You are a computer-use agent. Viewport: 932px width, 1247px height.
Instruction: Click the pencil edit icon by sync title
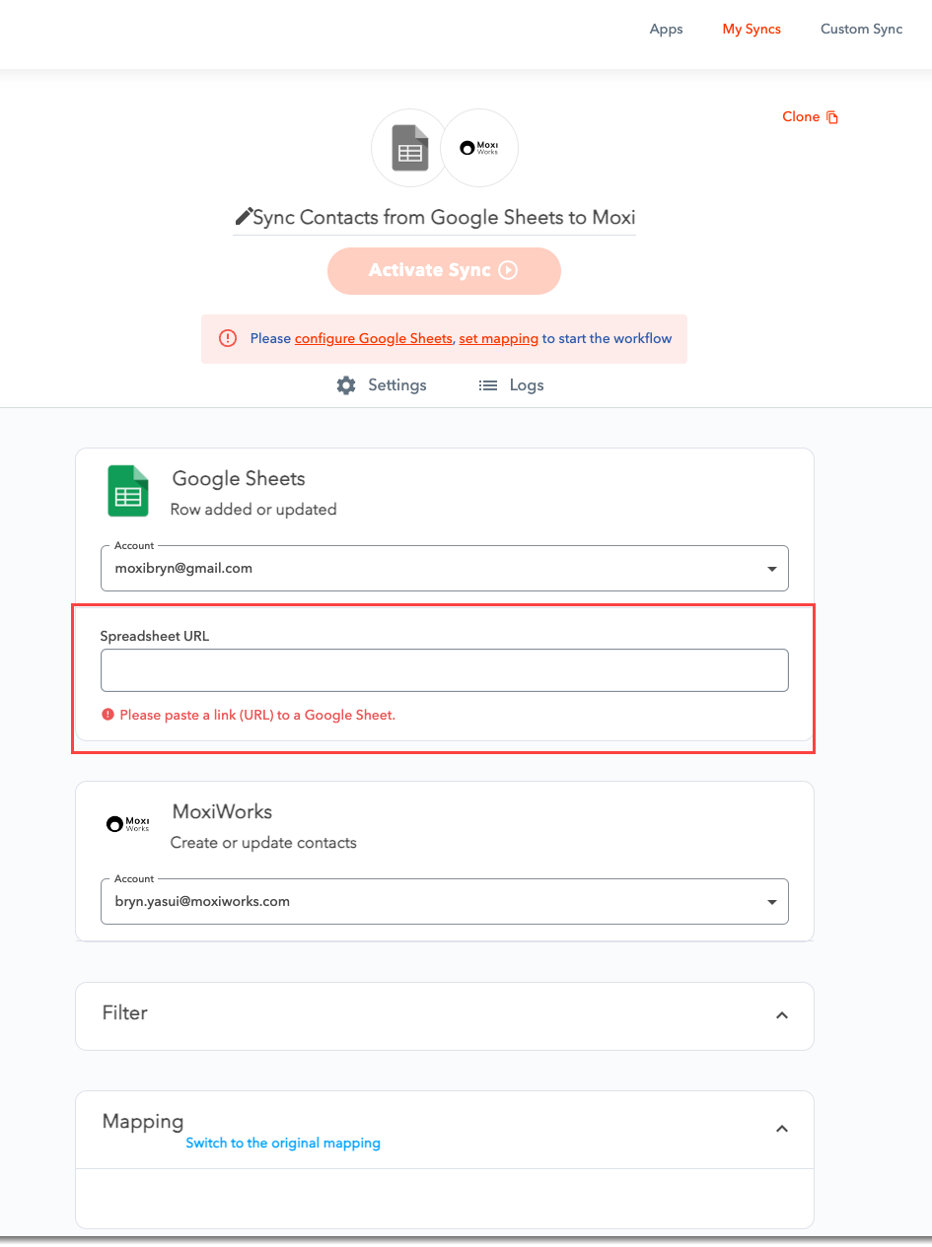pos(243,217)
